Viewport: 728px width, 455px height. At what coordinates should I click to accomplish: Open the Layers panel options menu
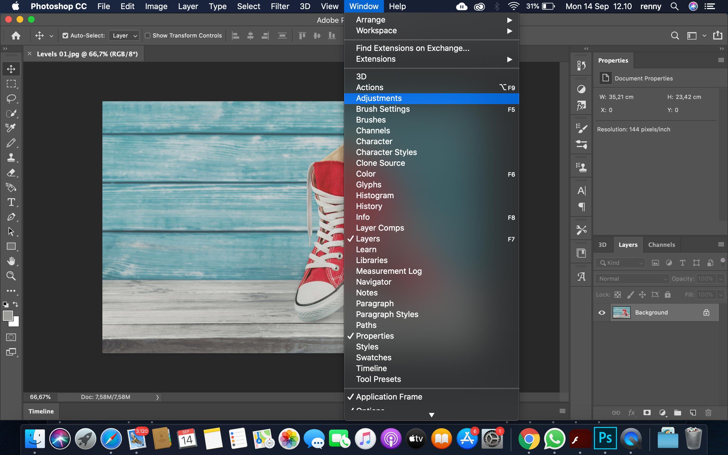(721, 244)
